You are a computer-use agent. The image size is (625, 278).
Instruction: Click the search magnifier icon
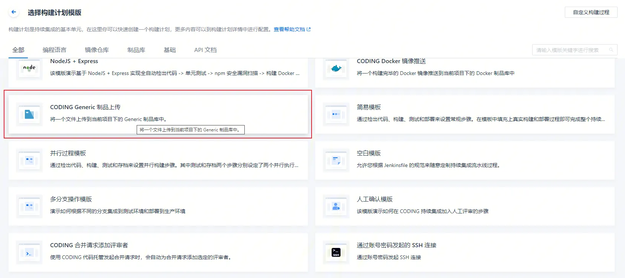coord(611,50)
